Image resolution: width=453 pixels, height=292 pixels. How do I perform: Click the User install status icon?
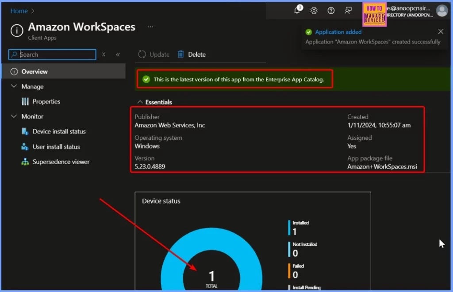pyautogui.click(x=25, y=147)
